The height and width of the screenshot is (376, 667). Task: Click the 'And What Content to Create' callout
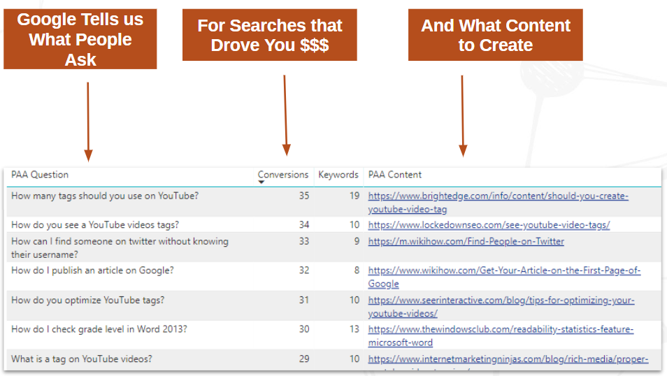(495, 35)
